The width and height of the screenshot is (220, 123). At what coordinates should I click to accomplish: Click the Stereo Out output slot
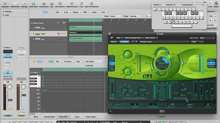(8, 76)
